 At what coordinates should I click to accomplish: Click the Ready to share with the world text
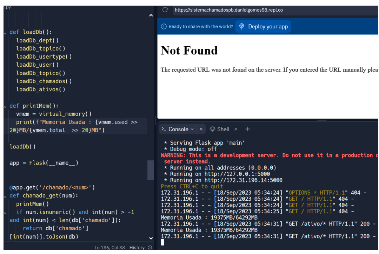[201, 27]
